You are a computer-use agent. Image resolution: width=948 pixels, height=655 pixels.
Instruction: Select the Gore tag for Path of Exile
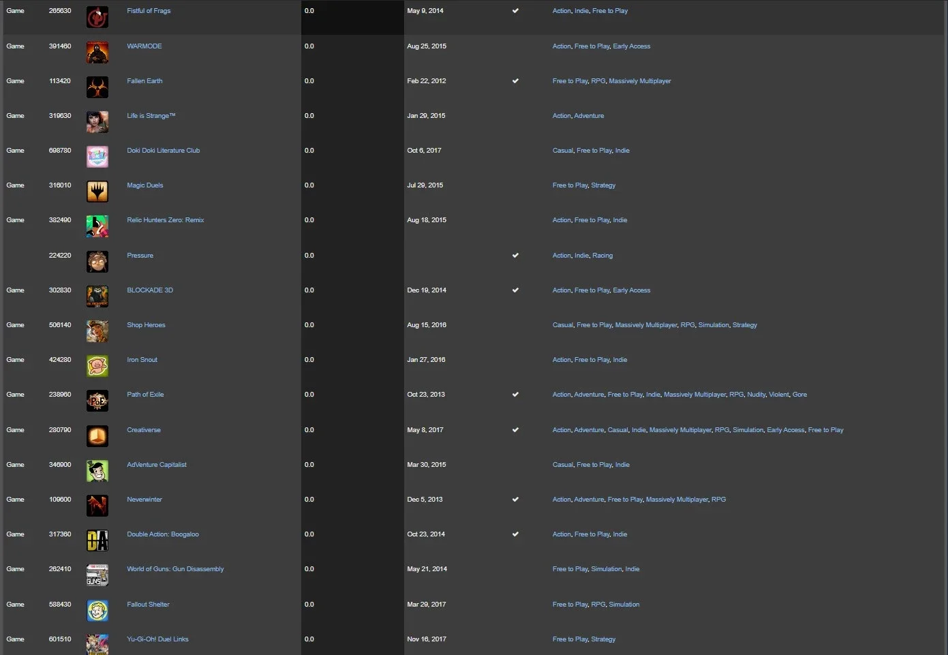tap(799, 395)
